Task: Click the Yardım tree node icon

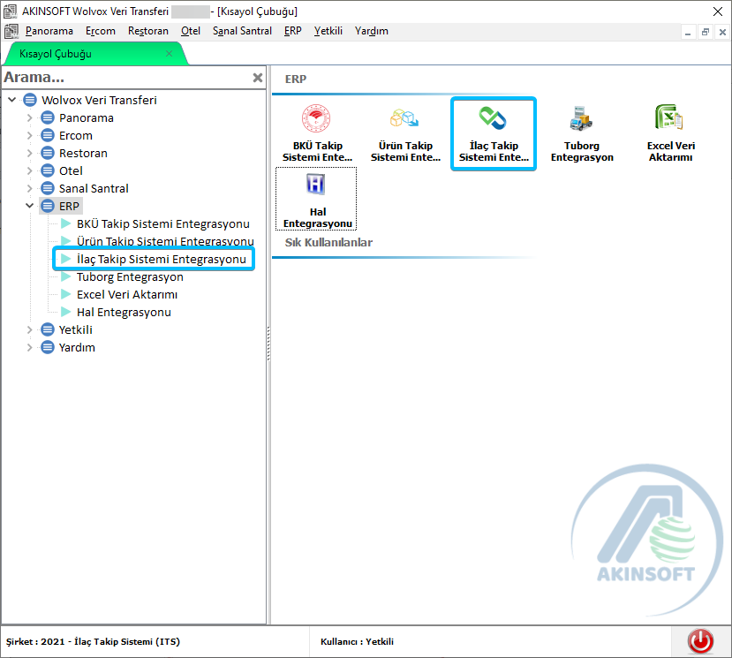Action: click(48, 347)
